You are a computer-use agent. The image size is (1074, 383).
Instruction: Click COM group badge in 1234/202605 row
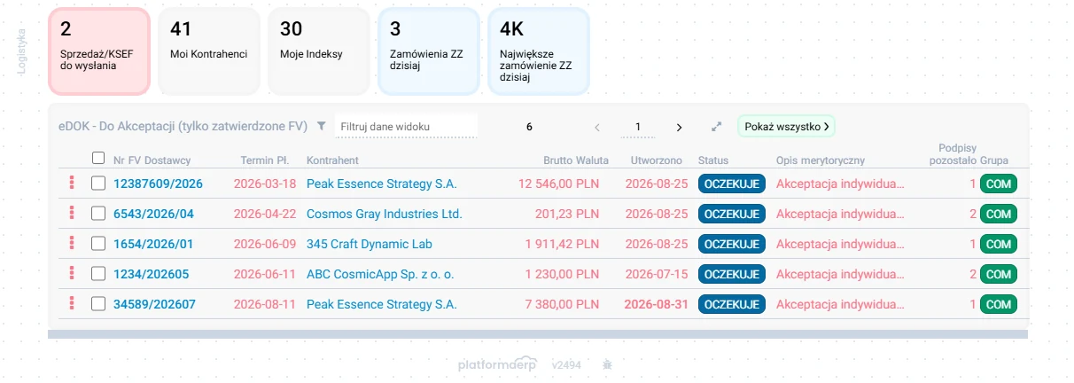click(x=999, y=274)
